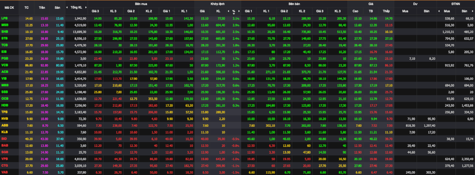Viewport: 475px width, 175px height.
Task: Open the VAB ticker symbol
Action: [x=5, y=172]
